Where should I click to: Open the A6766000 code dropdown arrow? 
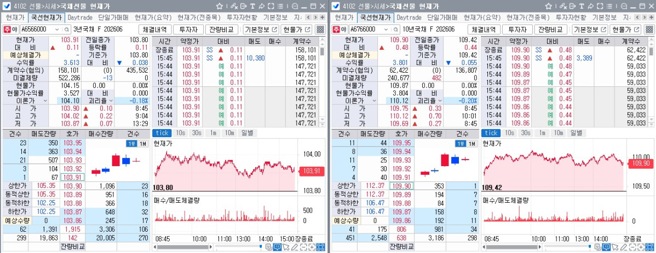coord(385,30)
